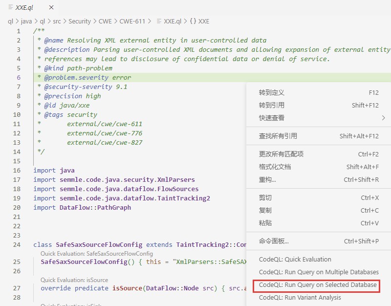Choose '重构...' from the context menu
The height and width of the screenshot is (306, 391).
(x=319, y=179)
